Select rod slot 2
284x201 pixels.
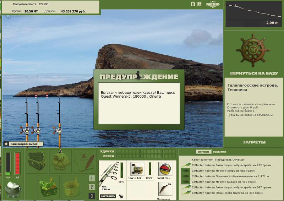[92, 187]
